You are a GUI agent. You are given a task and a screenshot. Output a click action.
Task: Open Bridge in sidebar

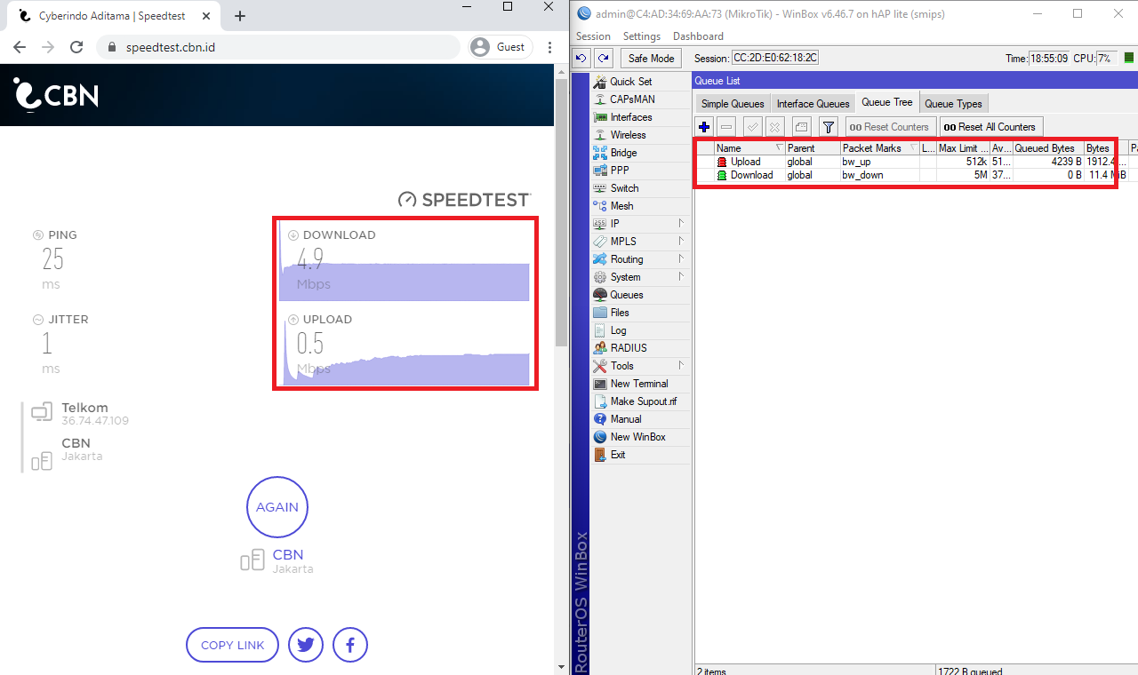pyautogui.click(x=623, y=153)
